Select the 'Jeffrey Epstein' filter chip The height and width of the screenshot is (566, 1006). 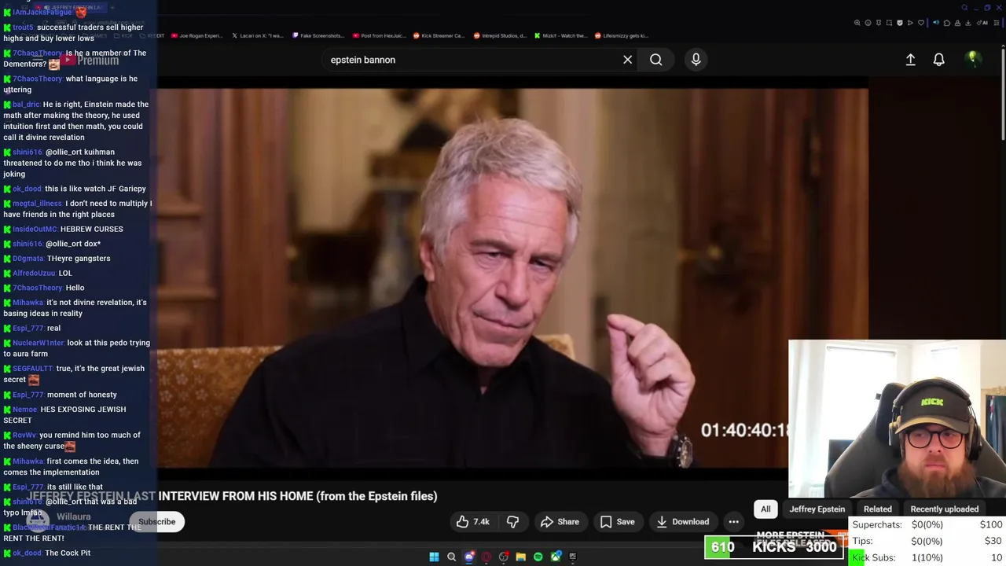click(817, 509)
